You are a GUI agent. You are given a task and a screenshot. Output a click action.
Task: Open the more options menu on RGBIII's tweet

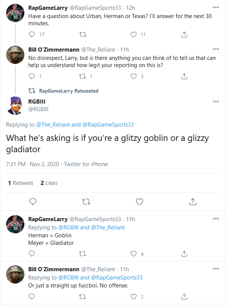[x=216, y=101]
